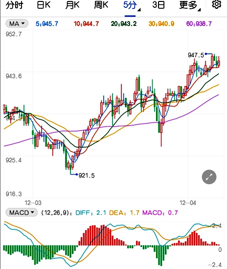Image resolution: width=227 pixels, height=269 pixels.
Task: Expand chart with the fullscreen arrows button
Action: coord(209,177)
